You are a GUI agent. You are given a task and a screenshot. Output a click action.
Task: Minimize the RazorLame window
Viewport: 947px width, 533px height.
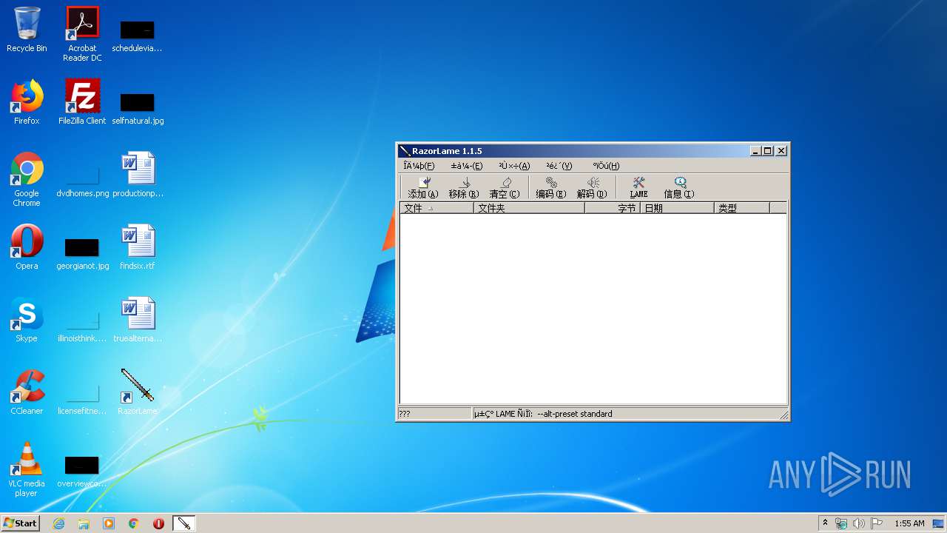[756, 151]
